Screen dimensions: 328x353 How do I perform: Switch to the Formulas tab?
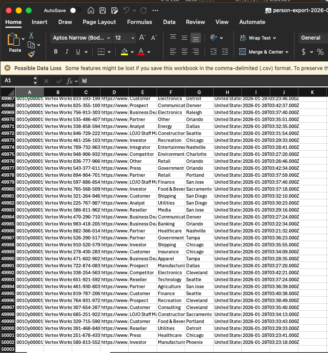tap(139, 22)
